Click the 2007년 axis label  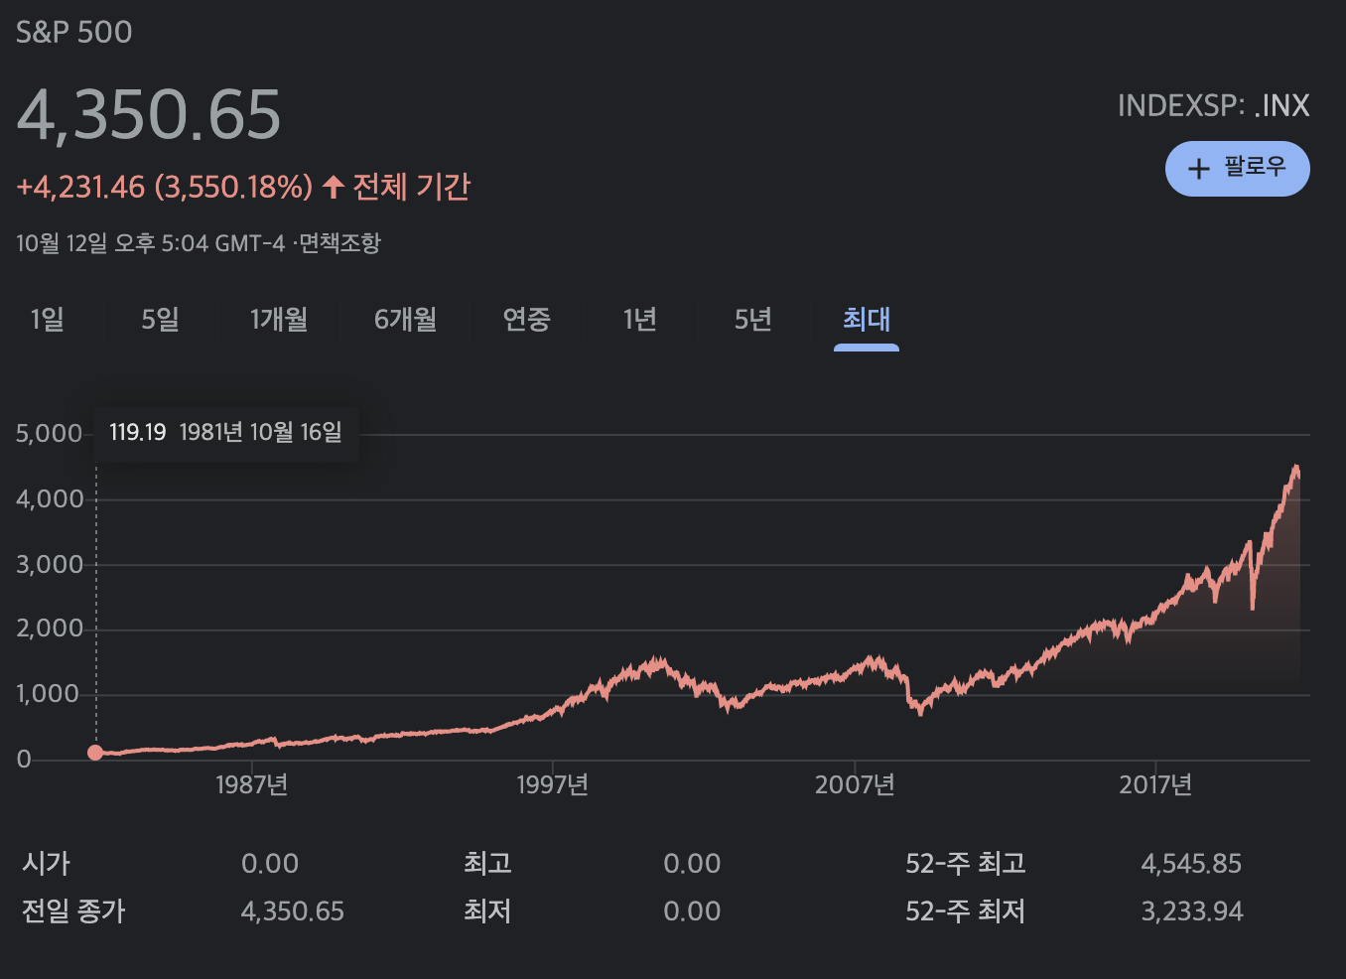(855, 785)
